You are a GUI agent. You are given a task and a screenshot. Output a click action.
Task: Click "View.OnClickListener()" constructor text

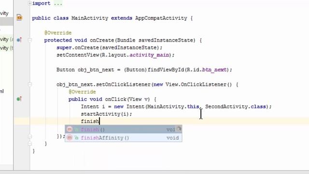[198, 85]
